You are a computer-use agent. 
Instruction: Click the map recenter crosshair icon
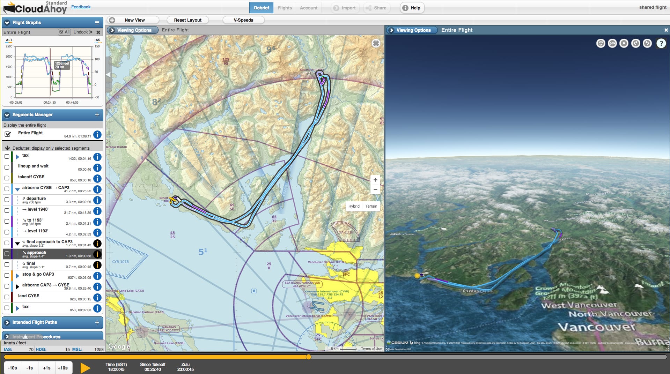coord(376,43)
